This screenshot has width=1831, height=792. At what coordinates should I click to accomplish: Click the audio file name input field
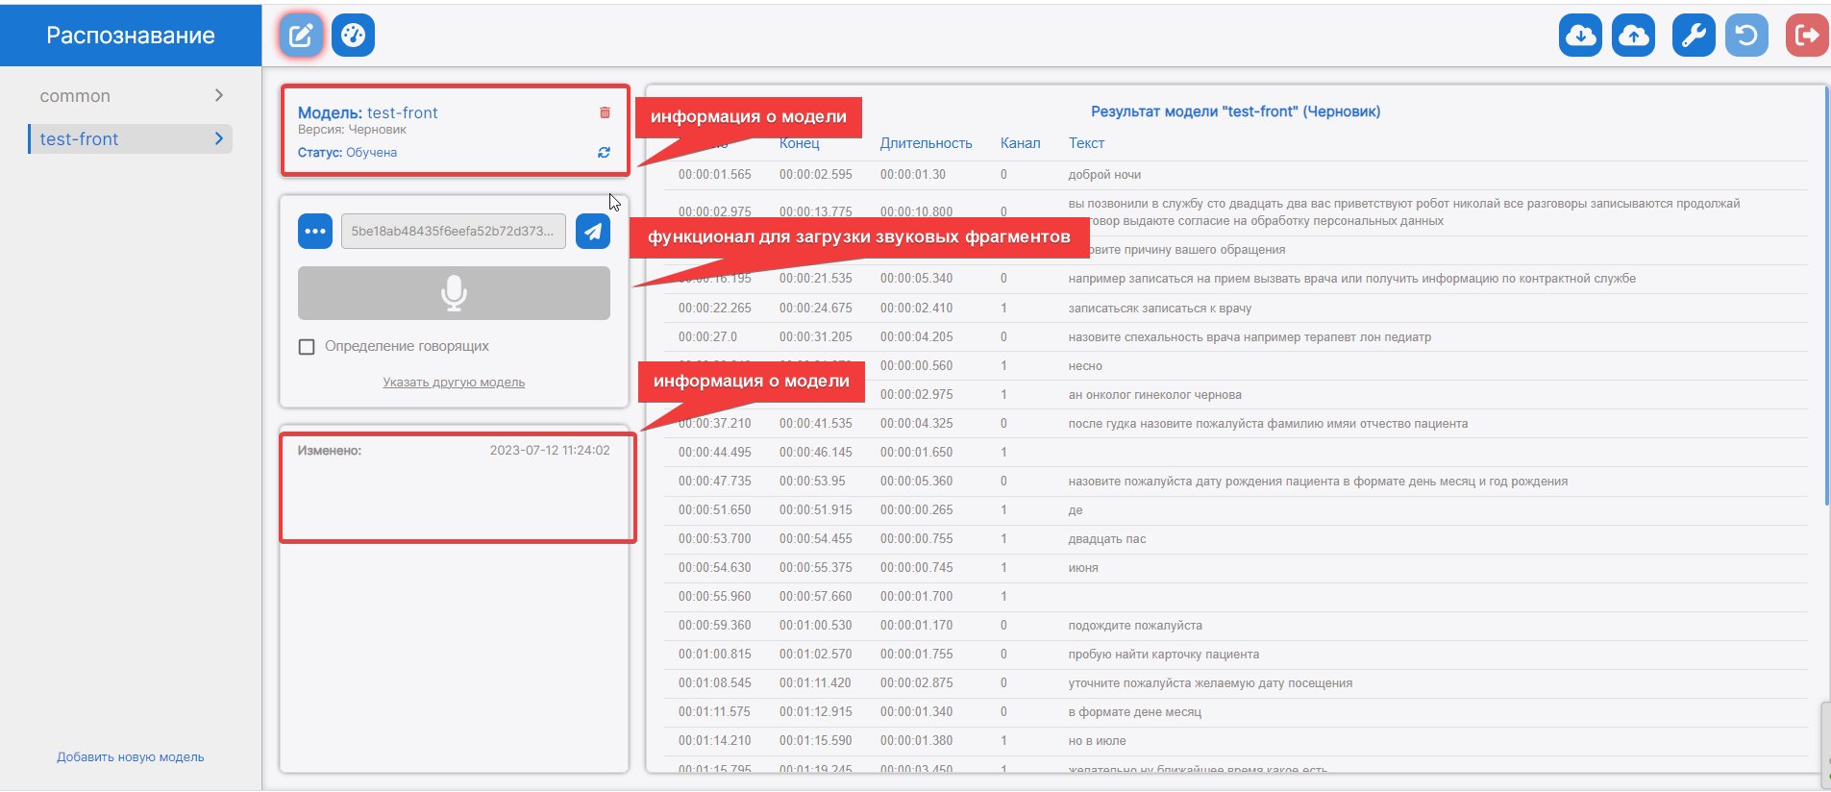coord(453,232)
